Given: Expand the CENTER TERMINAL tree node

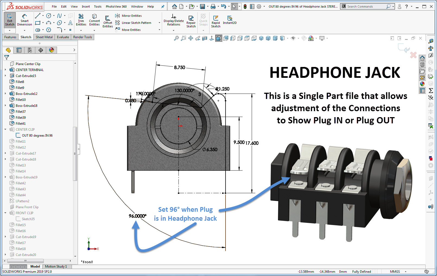Looking at the screenshot, I should coord(5,70).
